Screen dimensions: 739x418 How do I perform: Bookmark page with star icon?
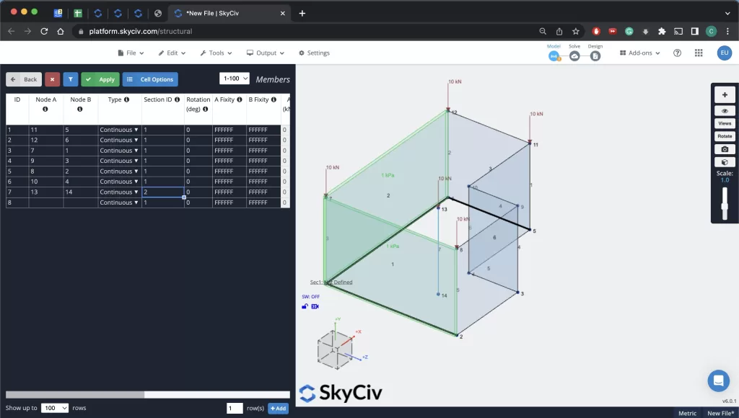point(575,32)
